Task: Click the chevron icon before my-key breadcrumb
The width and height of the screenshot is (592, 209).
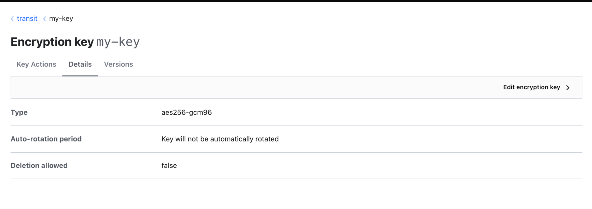Action: pos(45,18)
